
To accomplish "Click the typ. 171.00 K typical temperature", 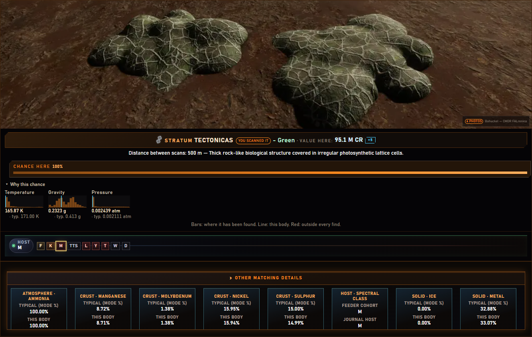I will click(24, 216).
